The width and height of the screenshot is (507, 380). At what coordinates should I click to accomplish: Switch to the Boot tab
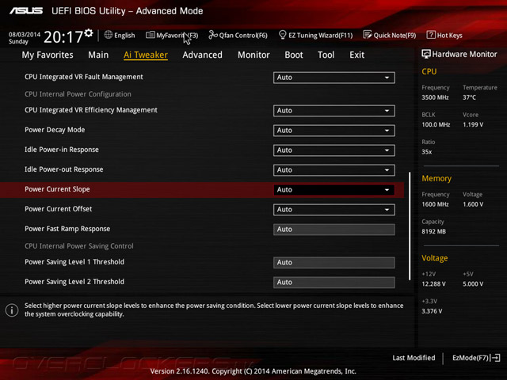coord(294,55)
